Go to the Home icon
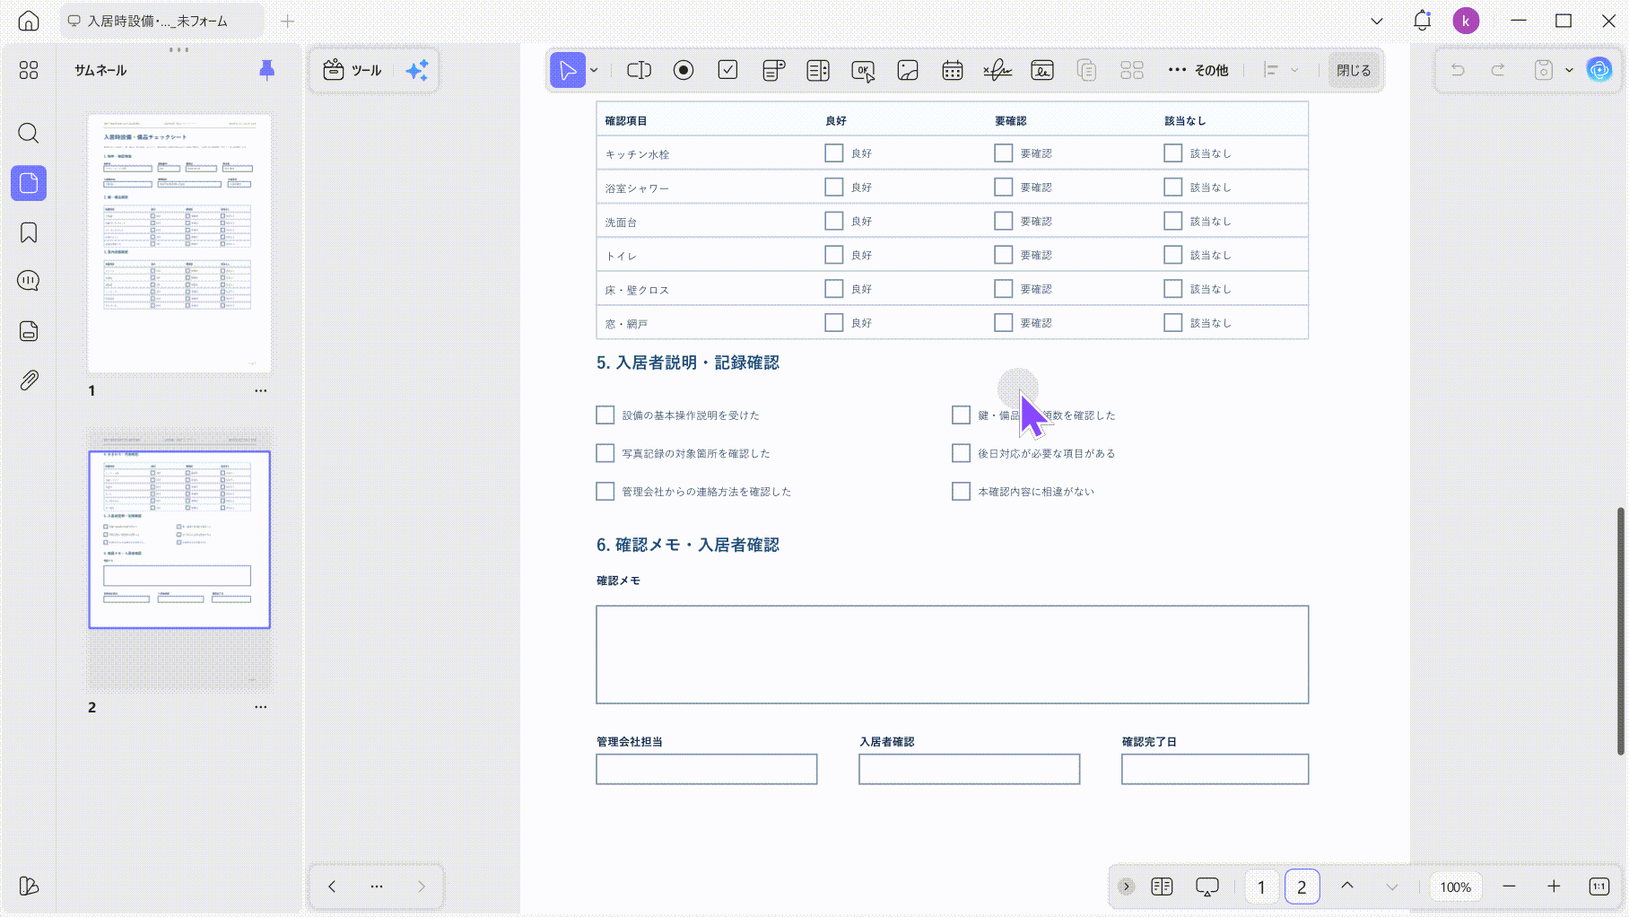 coord(29,21)
